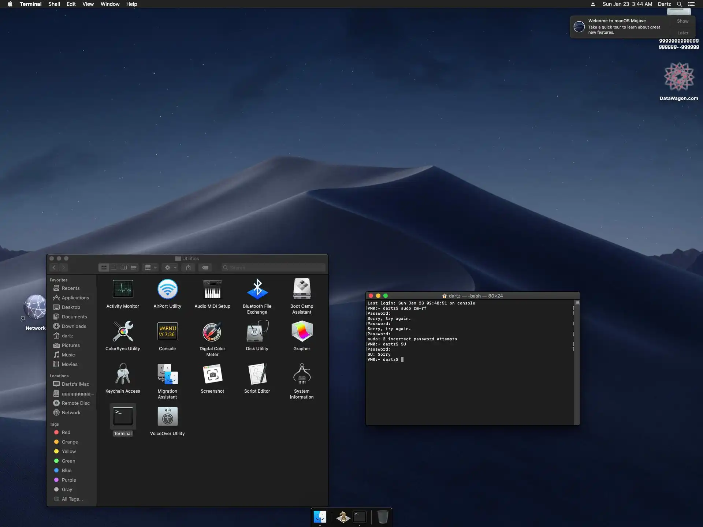Viewport: 703px width, 527px height.
Task: Open Activity Monitor in Utilities folder
Action: click(x=123, y=289)
